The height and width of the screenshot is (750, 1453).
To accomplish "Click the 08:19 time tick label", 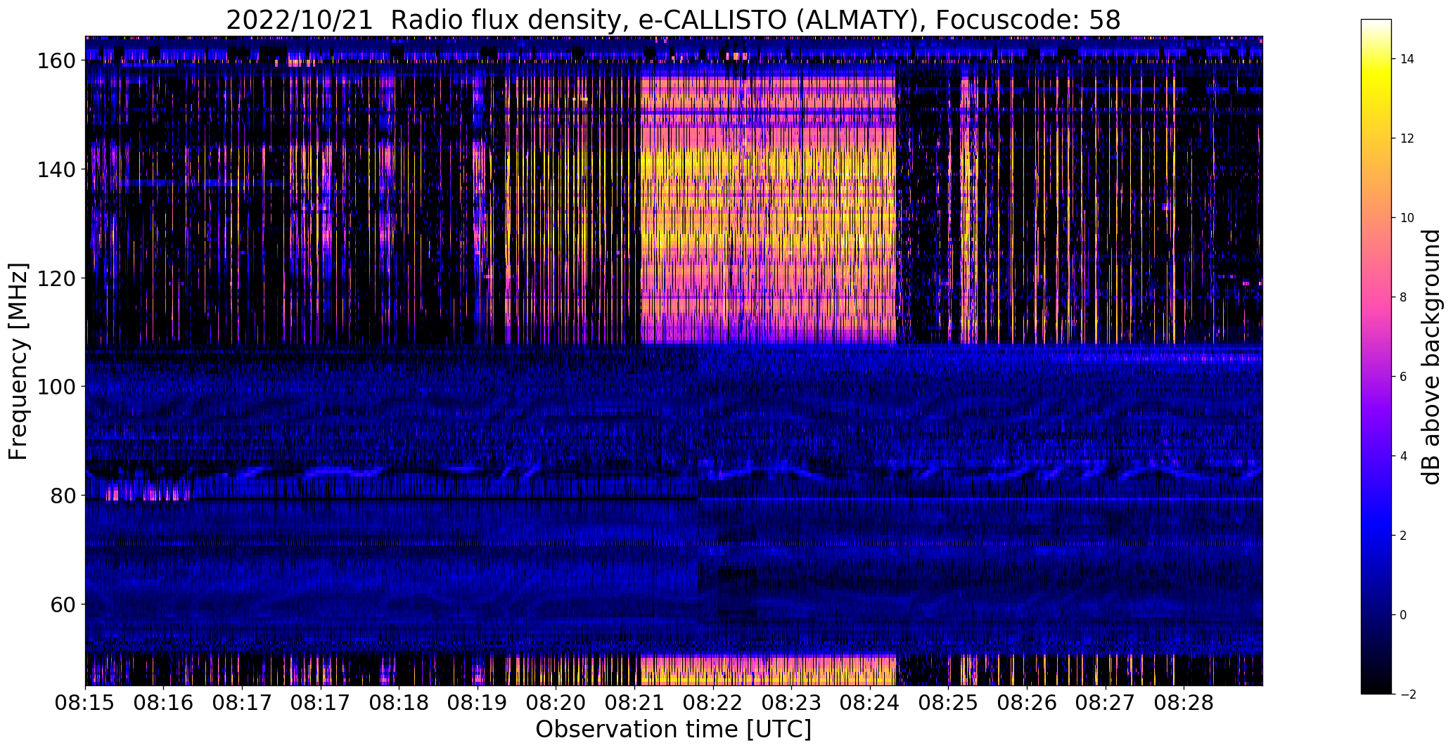I will (x=478, y=703).
